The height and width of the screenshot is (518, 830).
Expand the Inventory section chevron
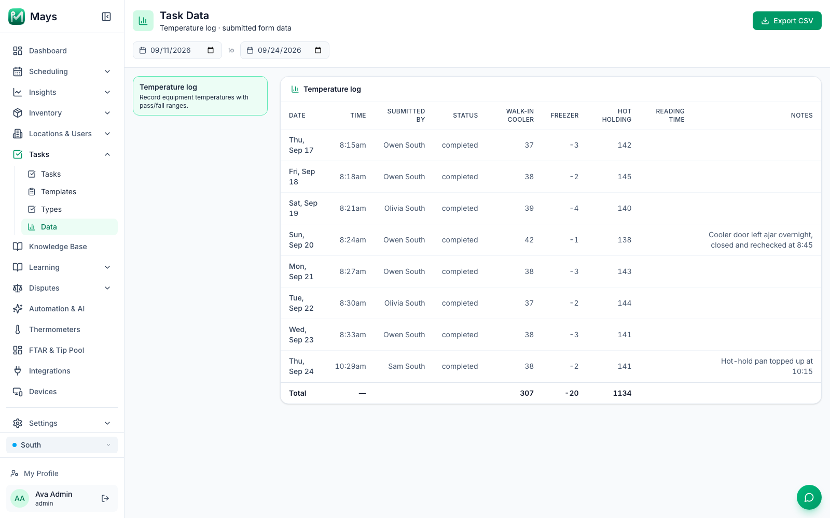[x=107, y=113]
